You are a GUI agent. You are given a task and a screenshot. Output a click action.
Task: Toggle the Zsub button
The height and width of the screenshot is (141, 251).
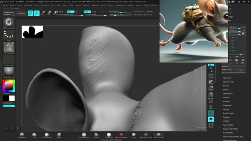pyautogui.click(x=94, y=12)
